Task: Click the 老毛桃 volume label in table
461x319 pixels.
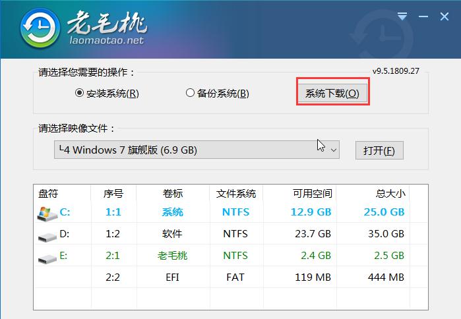Action: [x=173, y=255]
